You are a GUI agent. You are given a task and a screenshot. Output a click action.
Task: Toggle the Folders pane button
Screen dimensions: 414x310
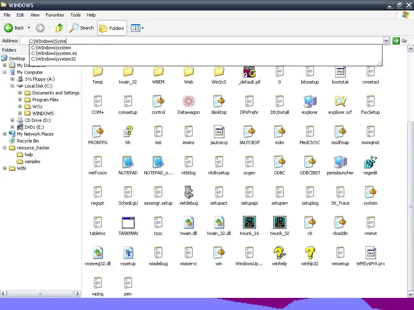pos(112,28)
